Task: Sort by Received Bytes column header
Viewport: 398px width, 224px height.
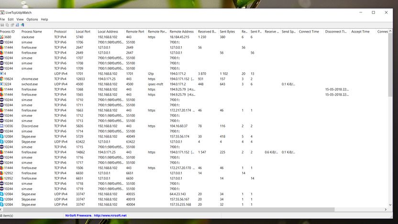Action: click(208, 32)
